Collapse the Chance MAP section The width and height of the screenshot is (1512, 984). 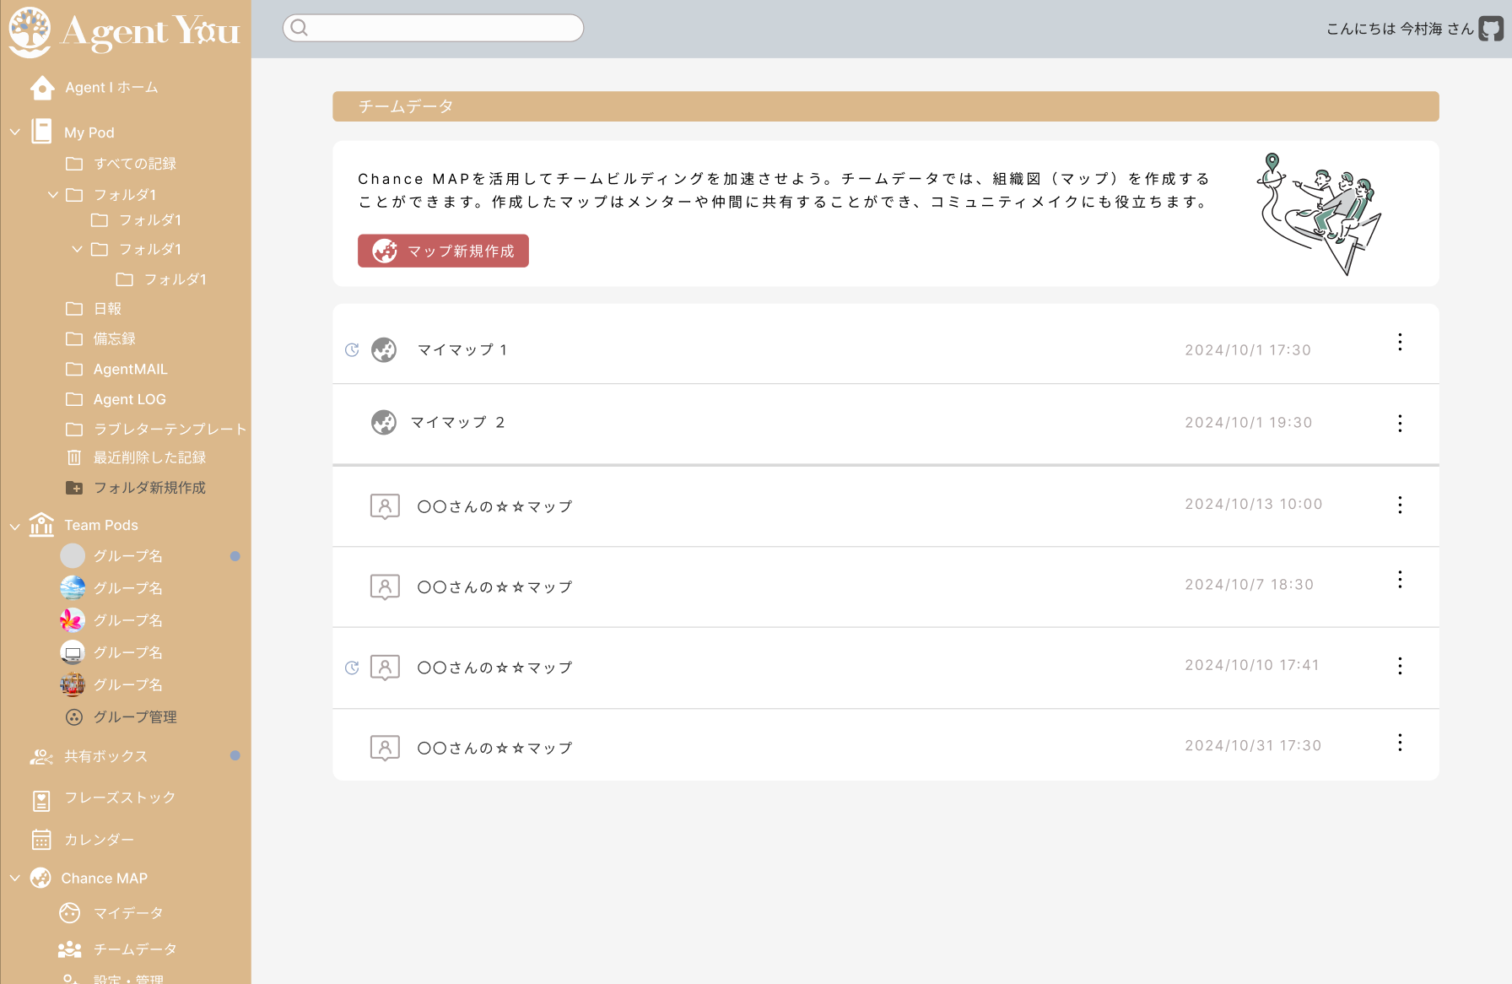tap(15, 879)
